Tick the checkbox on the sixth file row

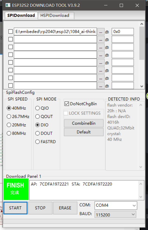pyautogui.click(x=10, y=70)
